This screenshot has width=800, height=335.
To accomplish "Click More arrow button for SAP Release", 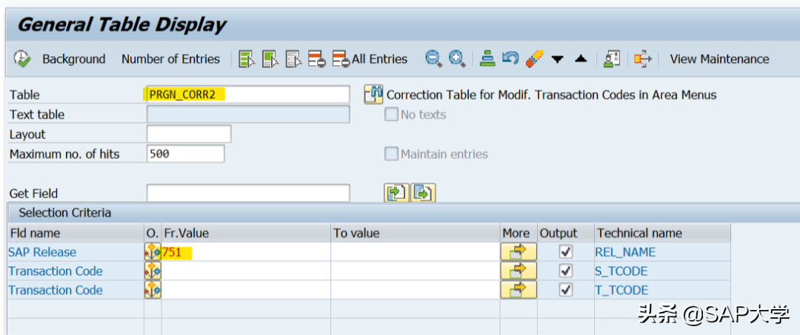I will [x=519, y=252].
